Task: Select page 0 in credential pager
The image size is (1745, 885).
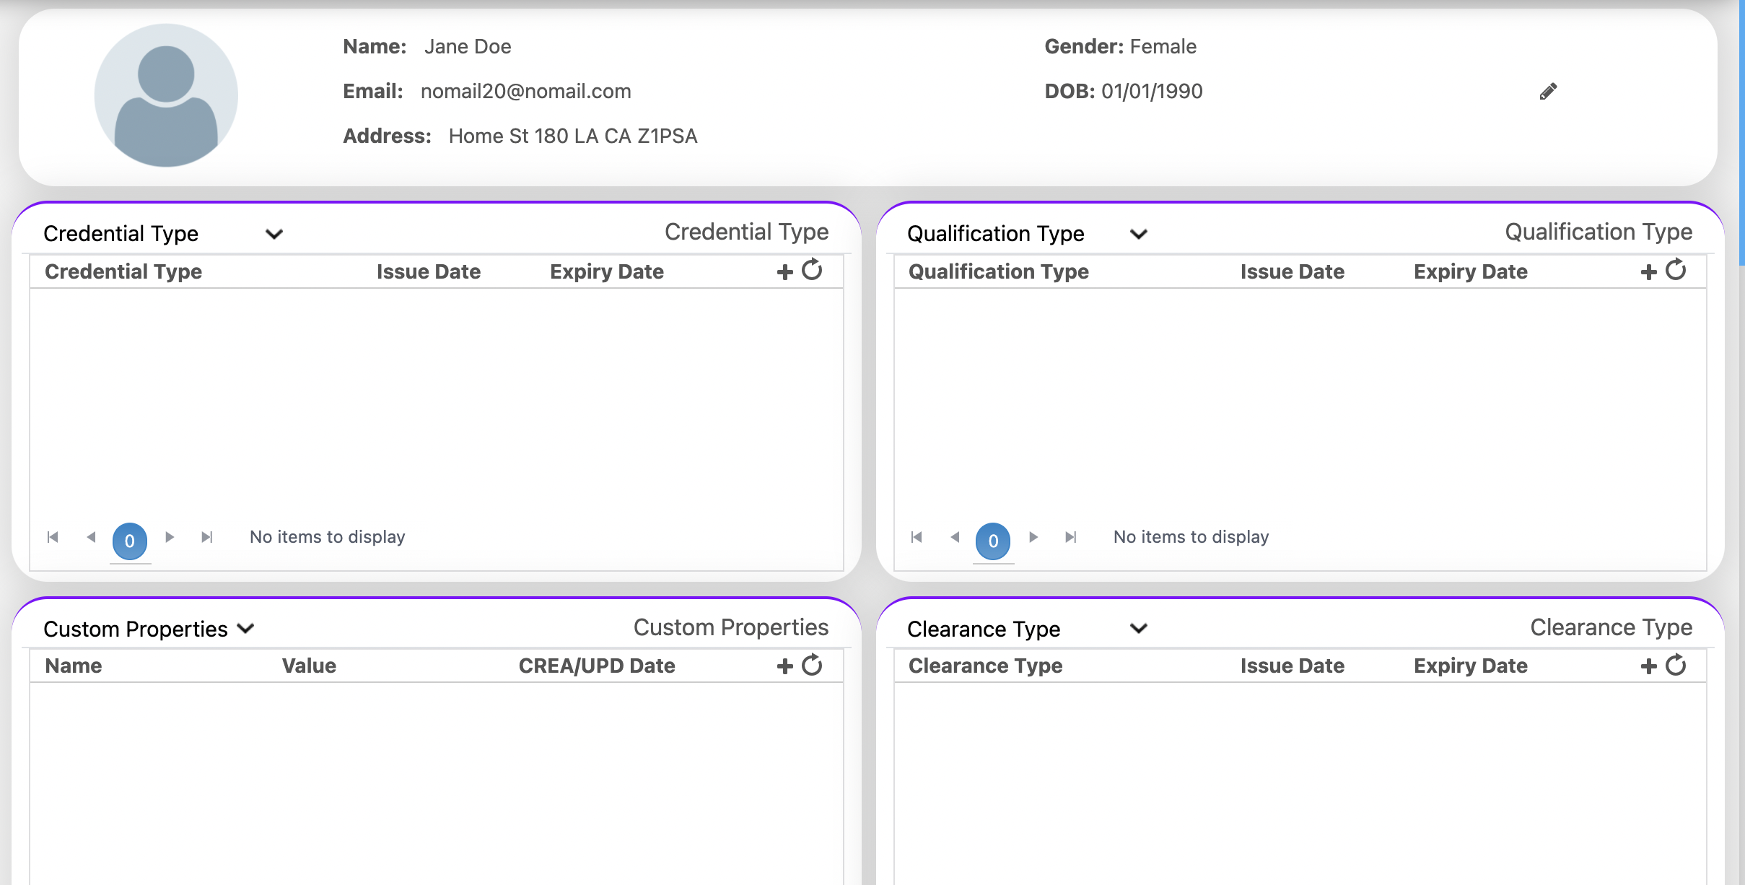Action: tap(130, 541)
